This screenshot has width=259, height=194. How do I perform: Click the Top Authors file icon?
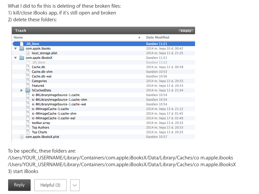click(28, 127)
